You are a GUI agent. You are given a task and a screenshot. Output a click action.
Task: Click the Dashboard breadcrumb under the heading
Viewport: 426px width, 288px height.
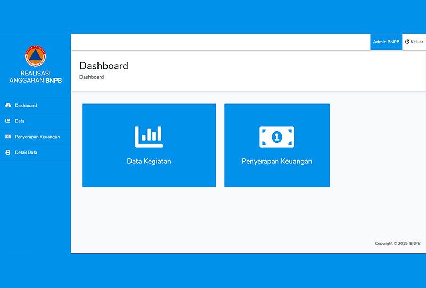pyautogui.click(x=92, y=77)
